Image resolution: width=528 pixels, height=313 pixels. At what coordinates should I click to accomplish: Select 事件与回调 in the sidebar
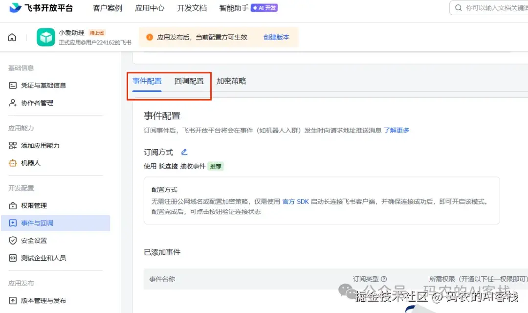56,223
